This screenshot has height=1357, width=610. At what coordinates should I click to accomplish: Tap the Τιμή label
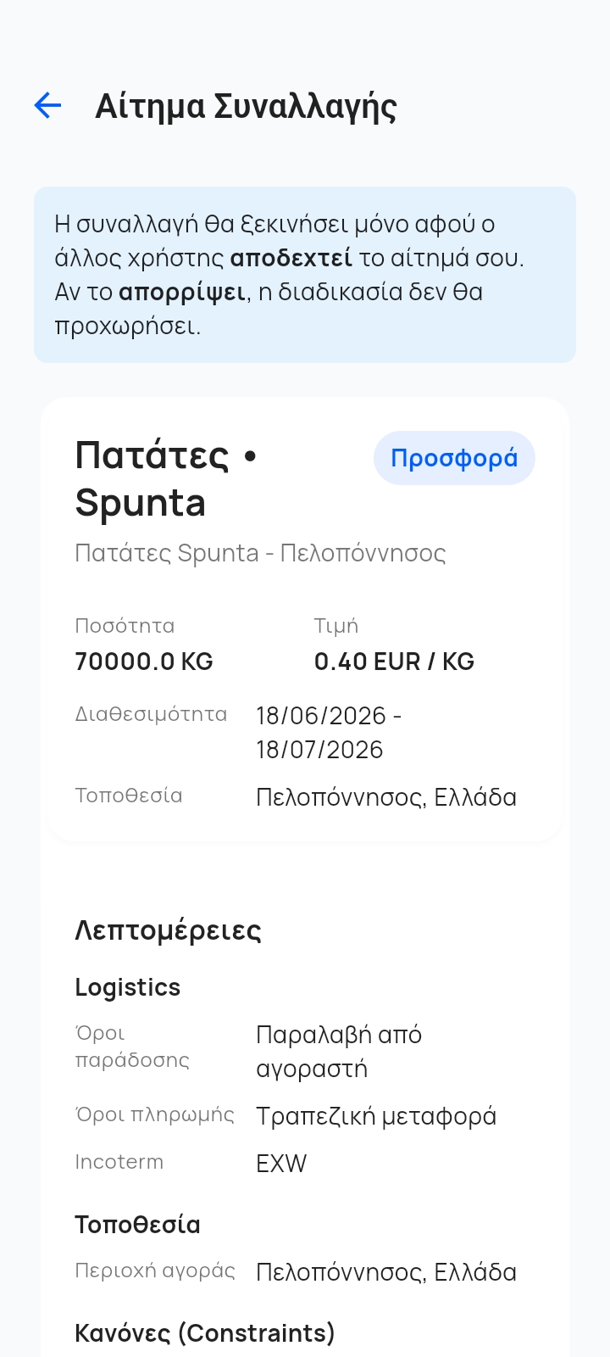click(x=336, y=626)
